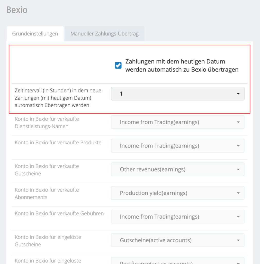Expand the 'Production yield(earnings)' dropdown
This screenshot has width=260, height=264.
(x=177, y=193)
